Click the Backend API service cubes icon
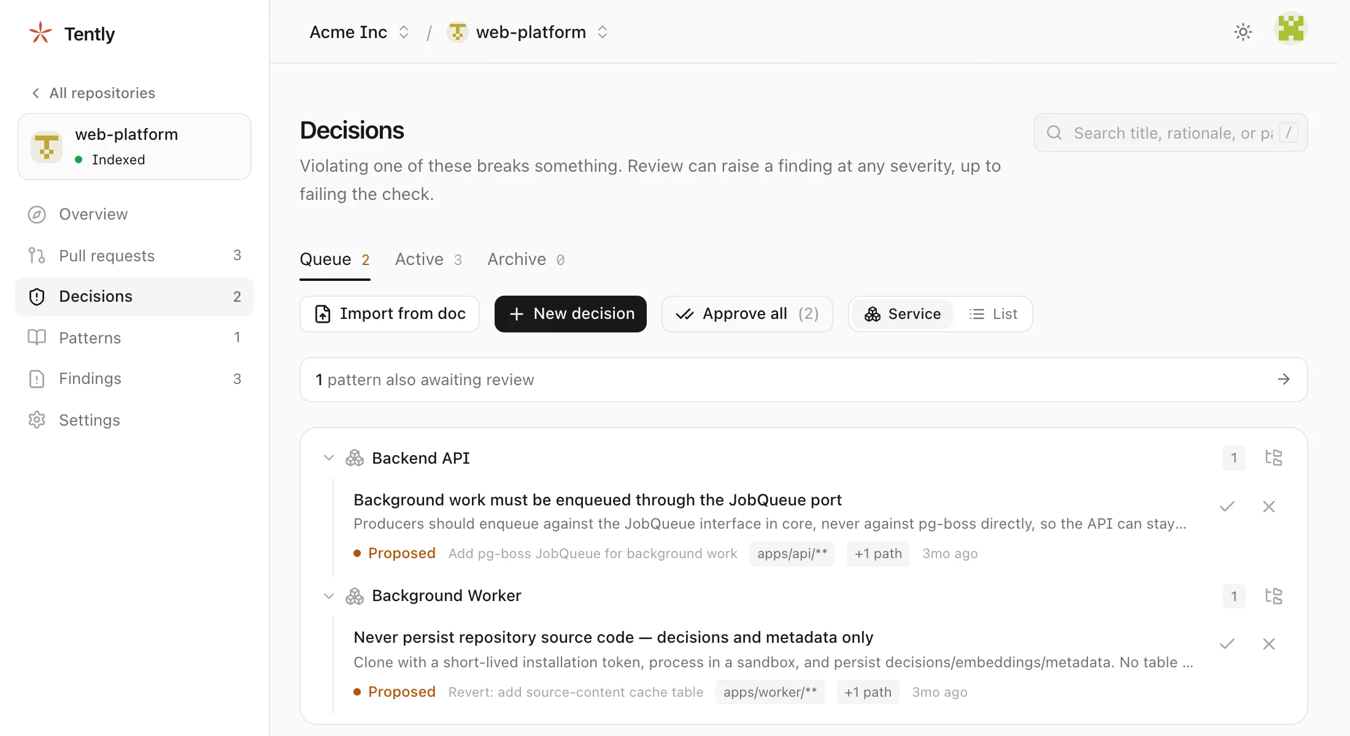1350x736 pixels. [x=355, y=458]
